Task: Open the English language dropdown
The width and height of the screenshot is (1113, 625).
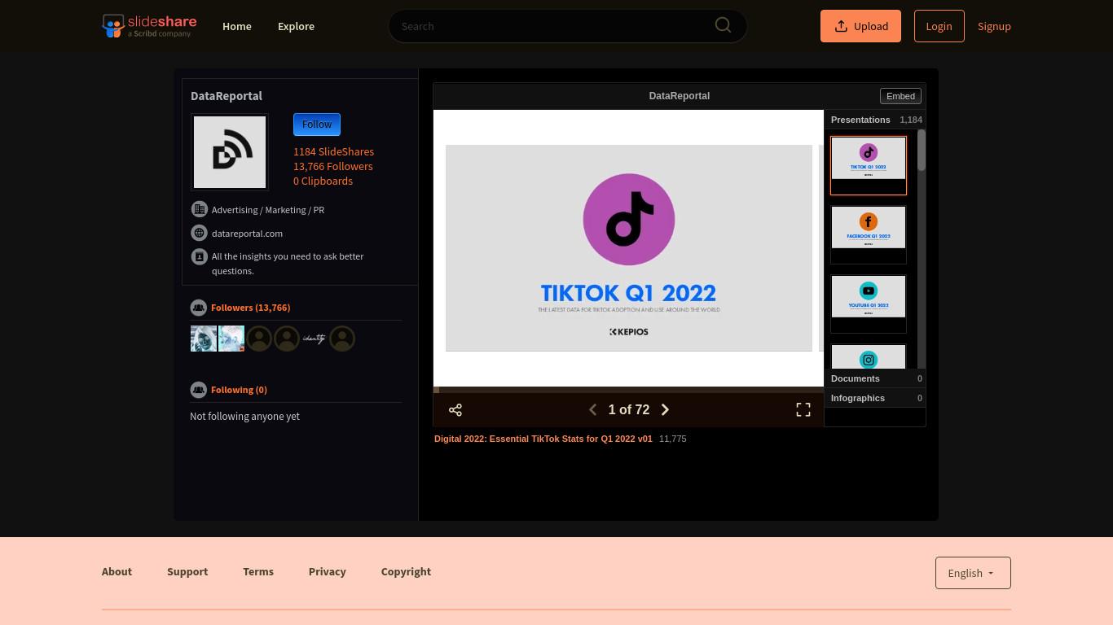Action: point(973,573)
